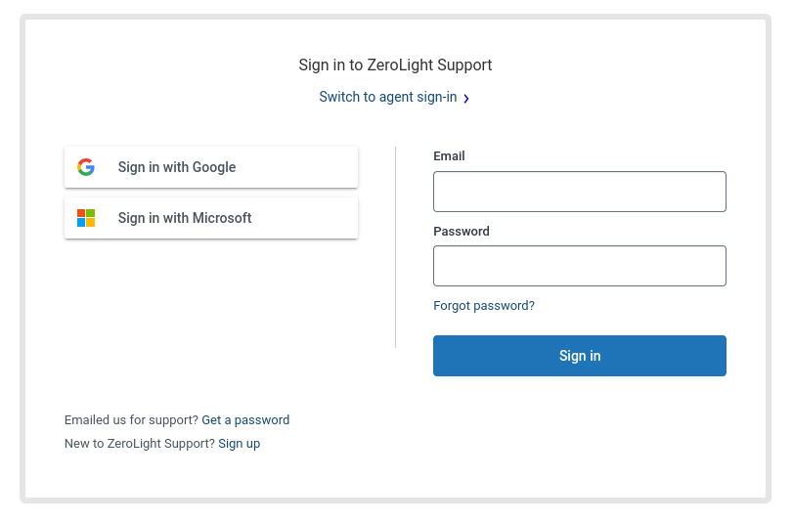This screenshot has height=522, width=793.
Task: Click the vertical divider between sign-in options
Action: click(395, 247)
